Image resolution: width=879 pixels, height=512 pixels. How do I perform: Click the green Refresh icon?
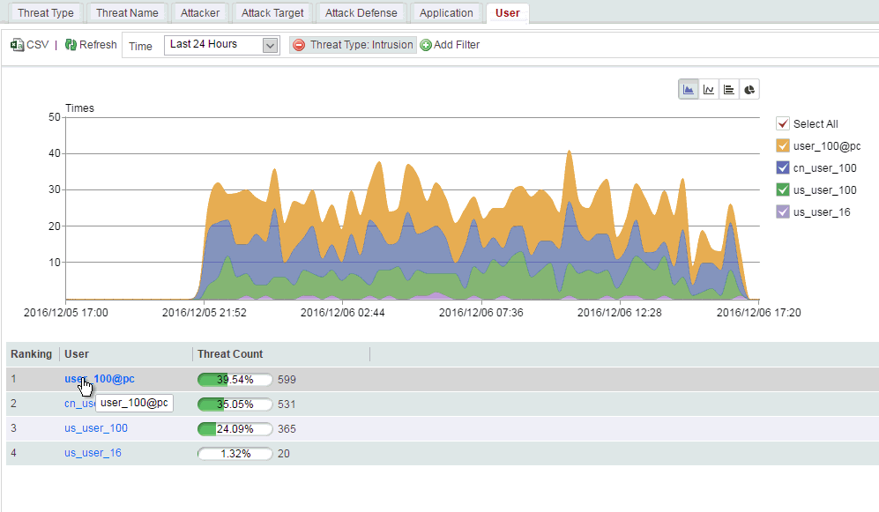(x=71, y=45)
